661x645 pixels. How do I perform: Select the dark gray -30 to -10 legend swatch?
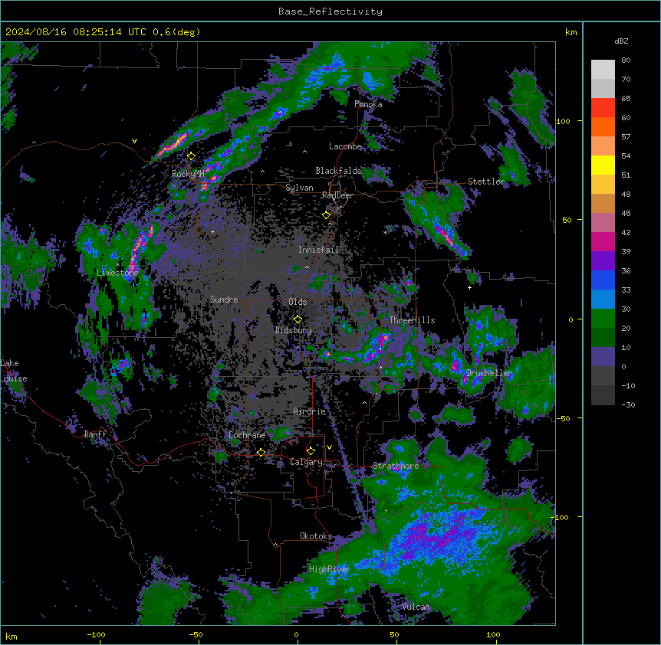[x=603, y=395]
